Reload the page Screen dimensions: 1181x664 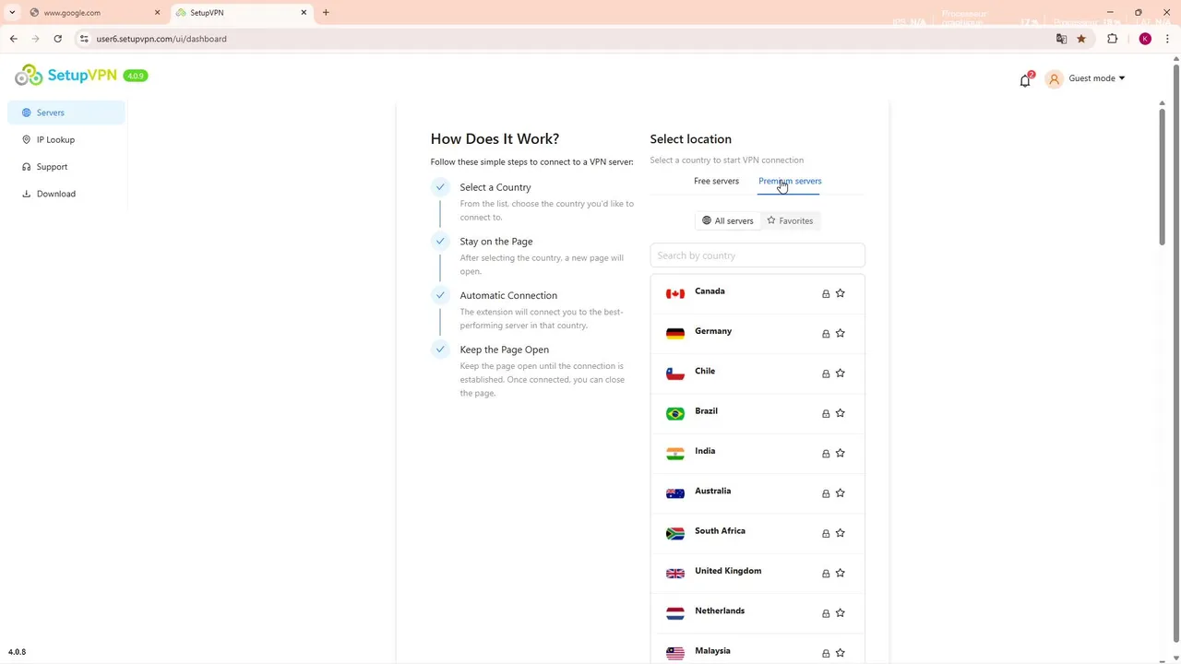[x=57, y=39]
